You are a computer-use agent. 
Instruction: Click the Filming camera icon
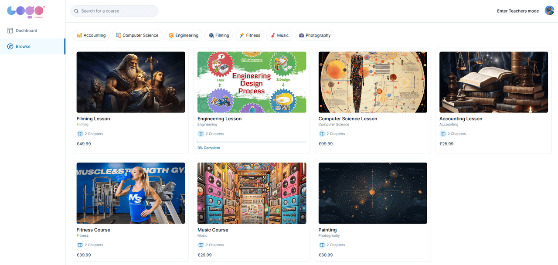211,35
